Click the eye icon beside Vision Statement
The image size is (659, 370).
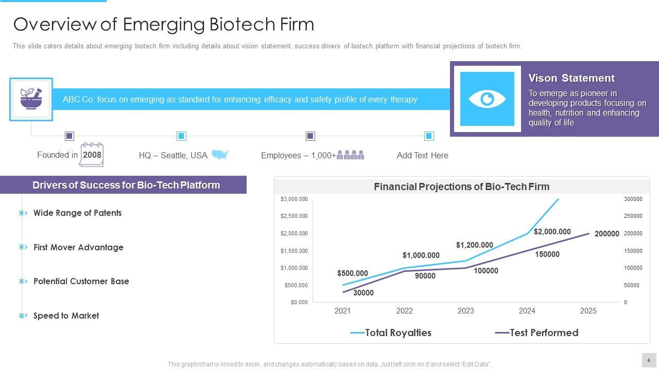[487, 99]
